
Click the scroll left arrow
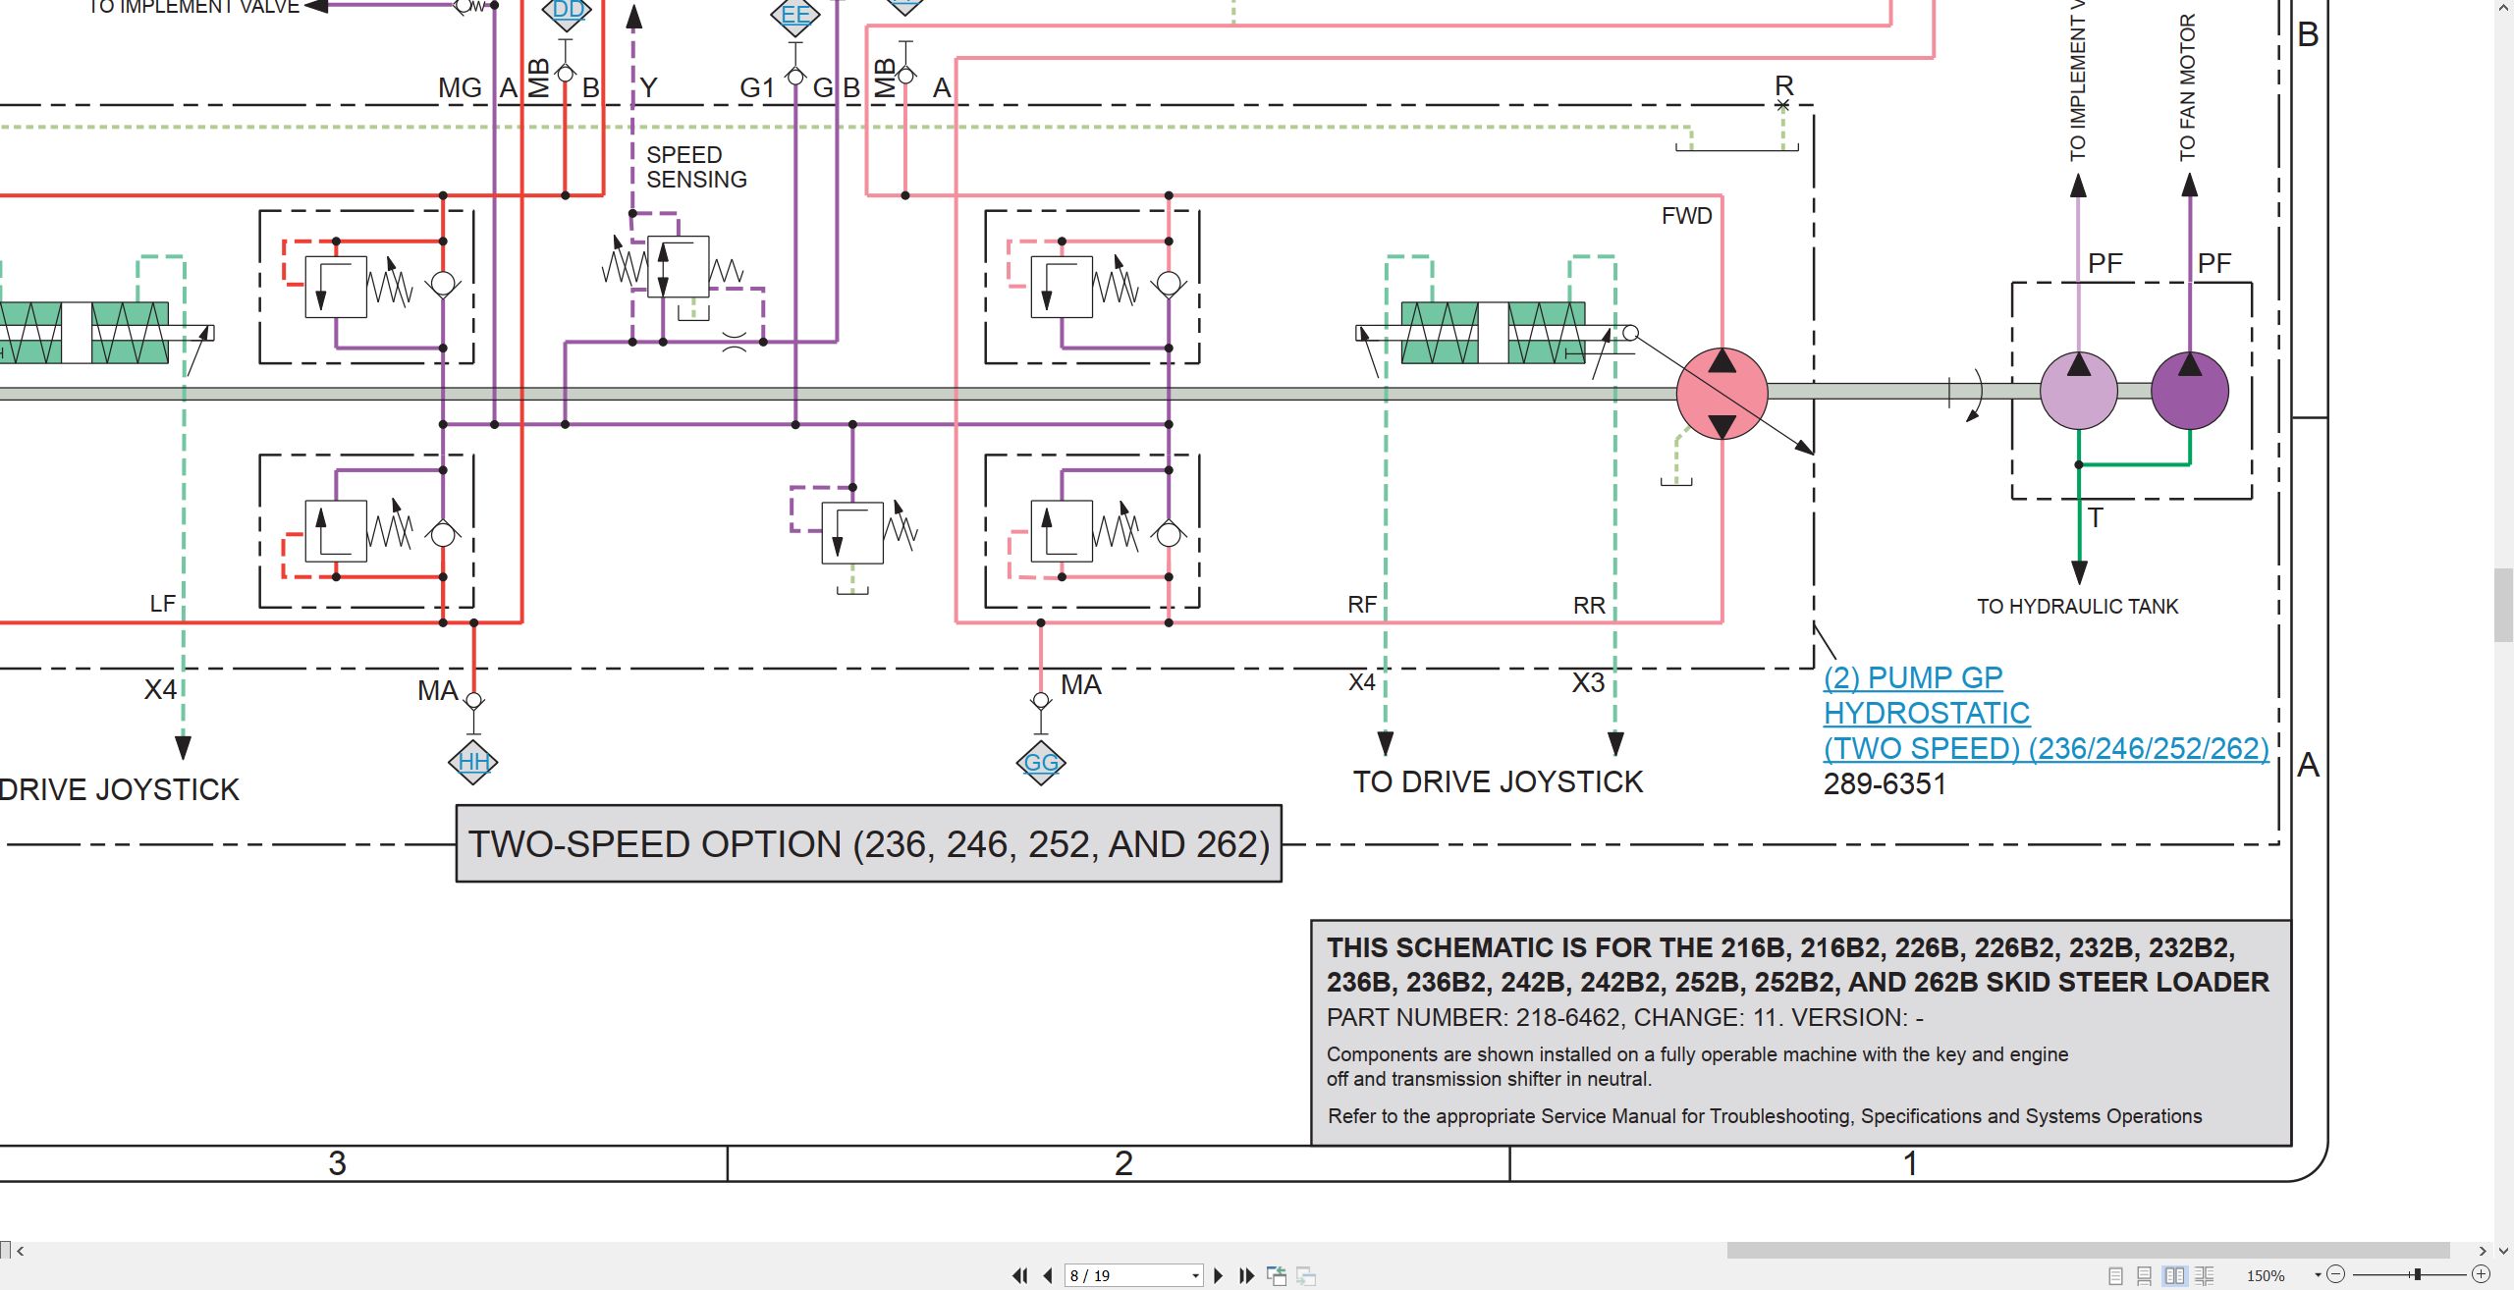pos(20,1251)
